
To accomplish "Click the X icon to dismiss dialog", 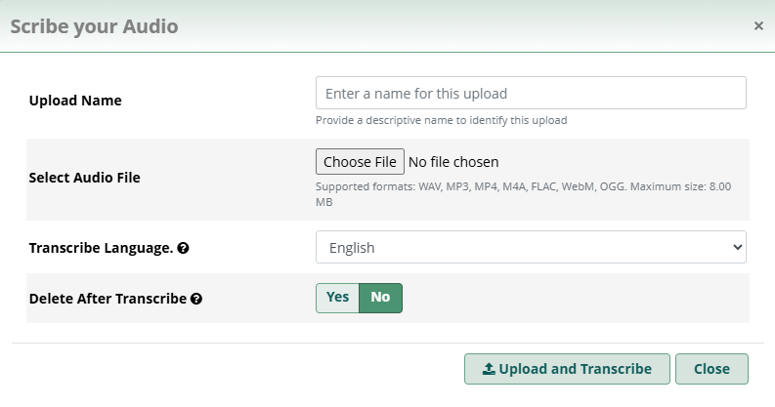I will pos(758,26).
